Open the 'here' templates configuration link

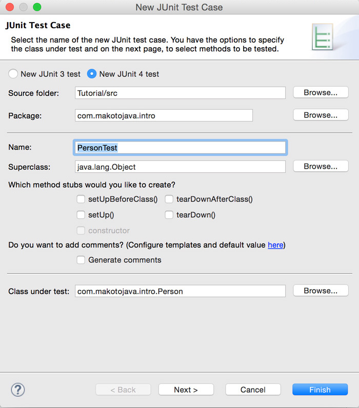coord(275,245)
